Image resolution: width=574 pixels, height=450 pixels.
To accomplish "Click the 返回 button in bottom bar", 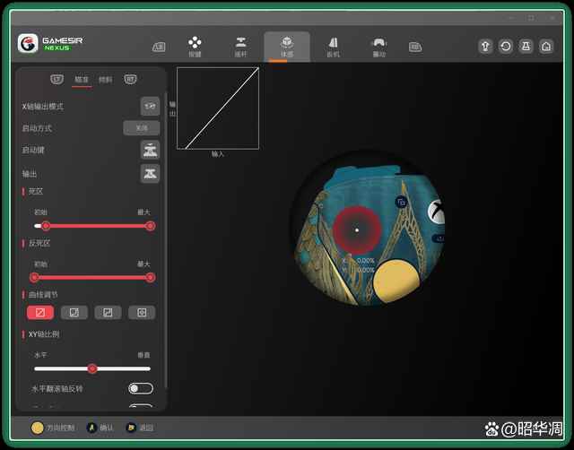I will pyautogui.click(x=141, y=428).
